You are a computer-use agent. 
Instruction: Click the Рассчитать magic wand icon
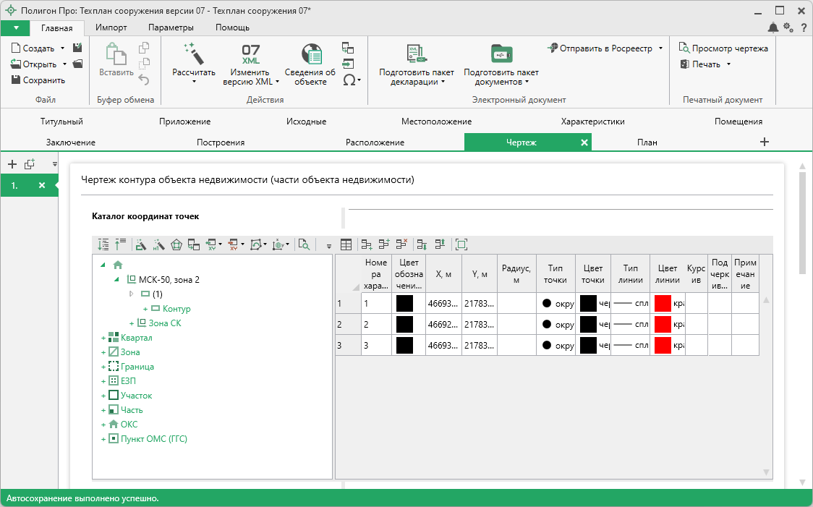tap(193, 54)
